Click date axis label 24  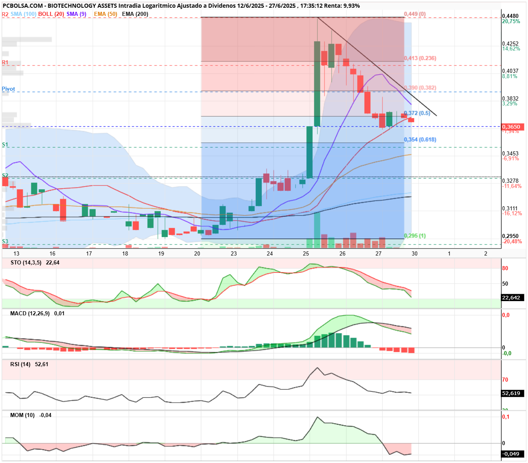(x=270, y=253)
